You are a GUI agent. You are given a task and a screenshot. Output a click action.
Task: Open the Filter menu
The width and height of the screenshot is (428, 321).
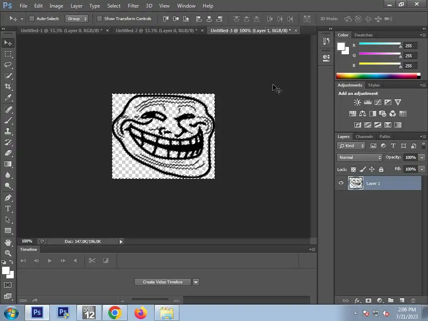click(133, 6)
